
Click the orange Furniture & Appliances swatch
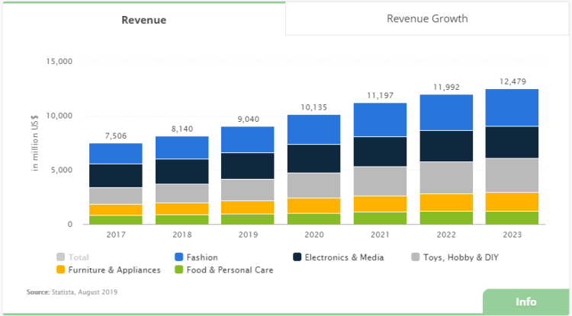(x=61, y=269)
